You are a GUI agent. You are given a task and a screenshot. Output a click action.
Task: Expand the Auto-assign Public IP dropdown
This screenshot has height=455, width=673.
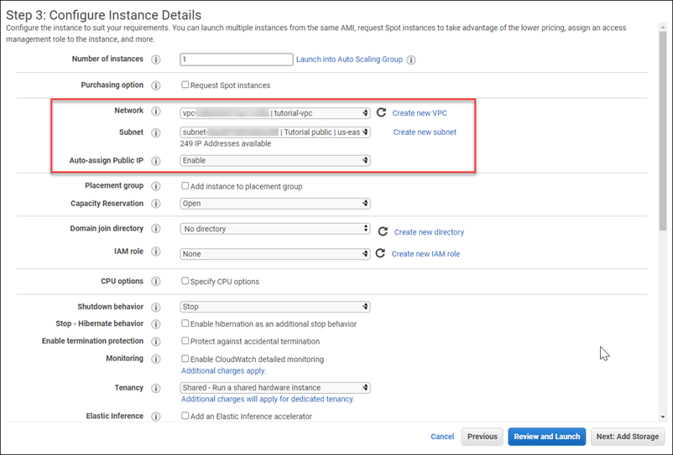(275, 161)
